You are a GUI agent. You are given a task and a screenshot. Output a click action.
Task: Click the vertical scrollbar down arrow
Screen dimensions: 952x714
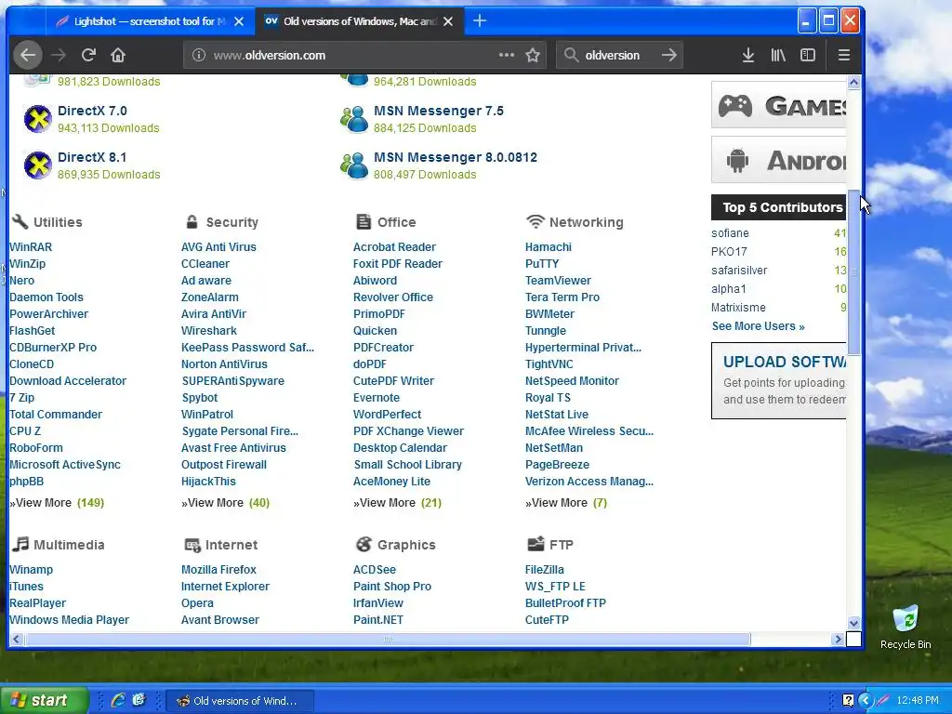coord(853,623)
